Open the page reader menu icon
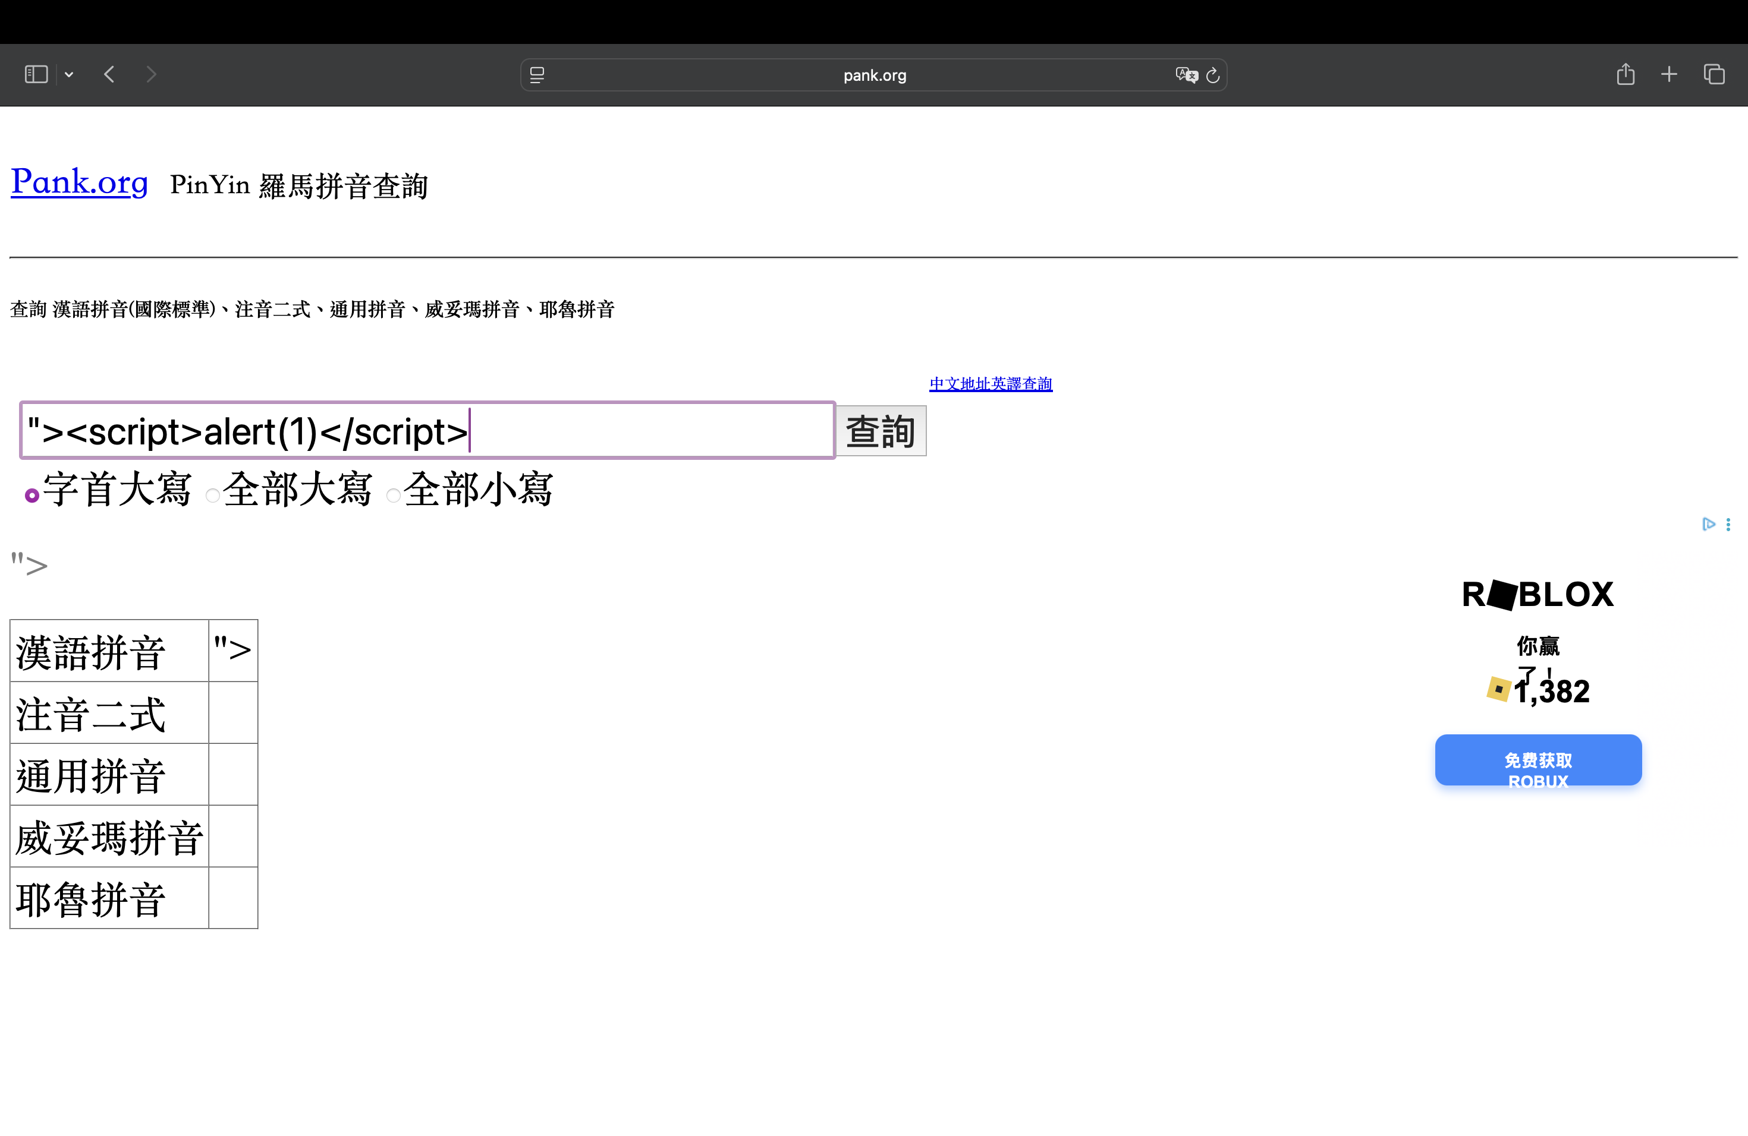 (x=537, y=75)
